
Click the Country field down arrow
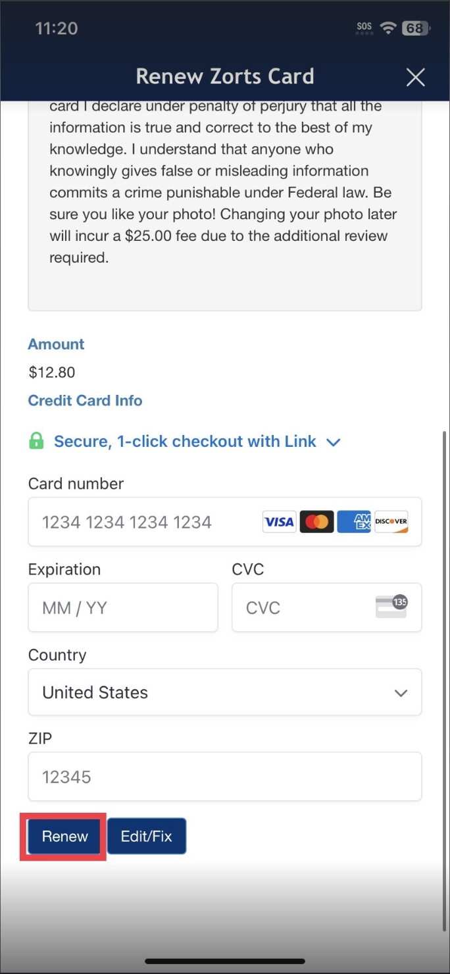coord(400,693)
